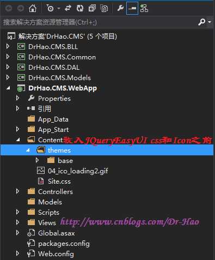This screenshot has width=215, height=260.
Task: Open the class diagram view icon
Action: (144, 8)
